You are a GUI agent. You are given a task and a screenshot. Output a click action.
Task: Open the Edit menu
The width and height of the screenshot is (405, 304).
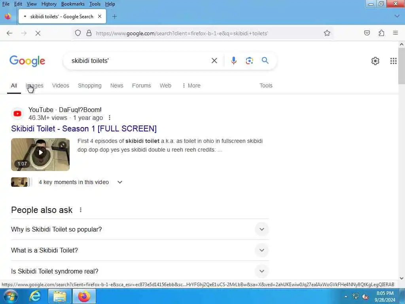click(x=18, y=4)
